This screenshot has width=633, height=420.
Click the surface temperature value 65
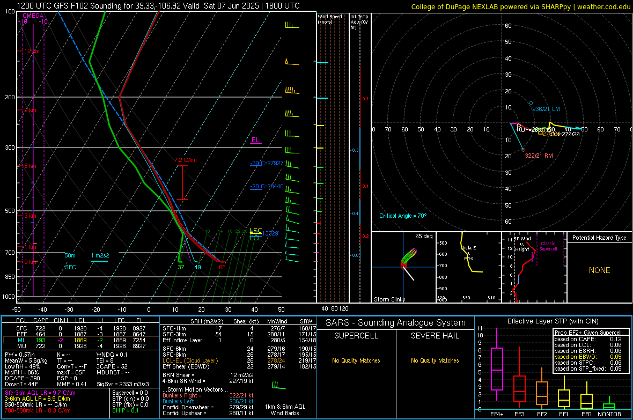(222, 267)
